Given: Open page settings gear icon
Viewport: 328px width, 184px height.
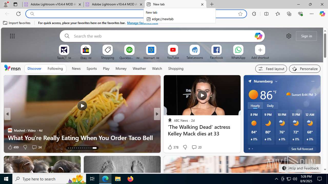Looking at the screenshot, I should tap(289, 36).
